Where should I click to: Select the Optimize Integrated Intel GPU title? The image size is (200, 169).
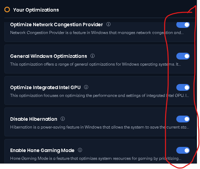(x=45, y=87)
